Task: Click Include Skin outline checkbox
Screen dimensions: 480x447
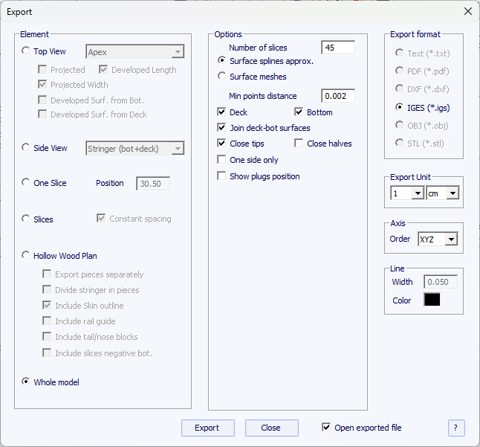Action: [47, 305]
